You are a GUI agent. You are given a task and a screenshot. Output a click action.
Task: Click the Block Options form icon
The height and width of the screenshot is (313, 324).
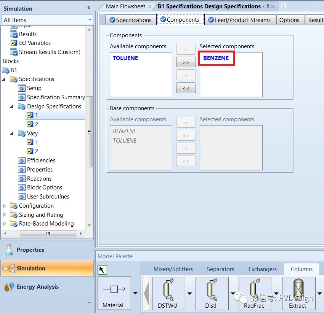tap(22, 187)
